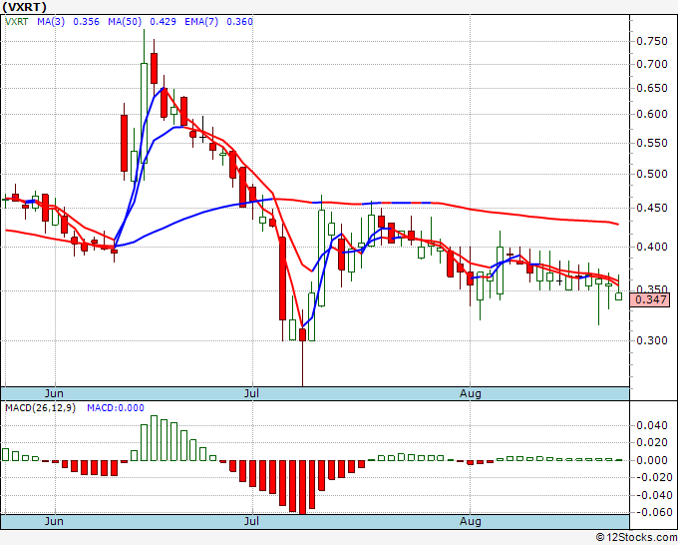
Task: Click Jun on the MACD panel axis
Action: [54, 521]
